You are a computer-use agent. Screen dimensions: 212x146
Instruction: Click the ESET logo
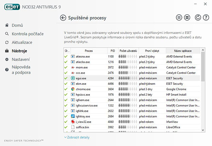tap(12, 7)
